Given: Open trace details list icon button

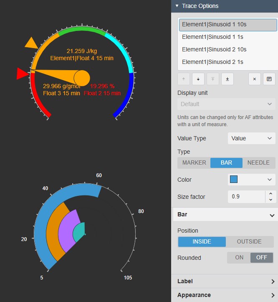Looking at the screenshot, I should point(269,79).
